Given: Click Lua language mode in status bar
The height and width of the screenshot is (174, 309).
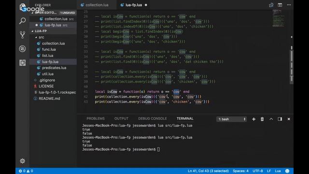Looking at the screenshot, I should click(278, 171).
